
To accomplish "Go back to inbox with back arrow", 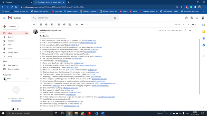I will (34, 25).
